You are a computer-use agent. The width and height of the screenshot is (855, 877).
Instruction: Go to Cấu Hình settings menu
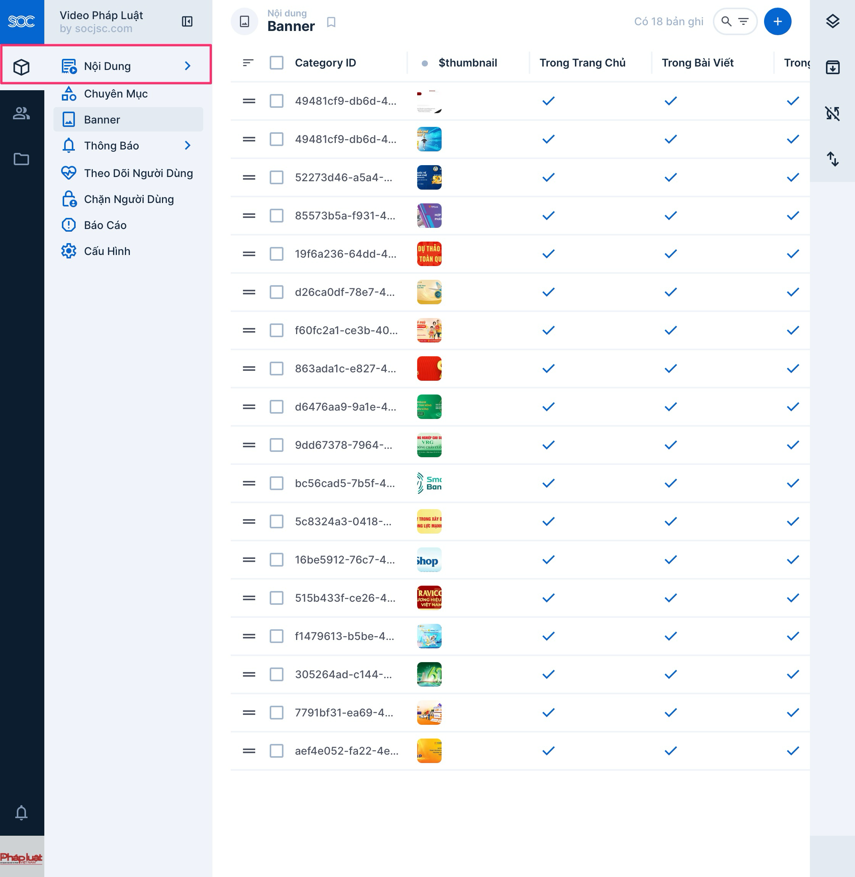coord(107,251)
